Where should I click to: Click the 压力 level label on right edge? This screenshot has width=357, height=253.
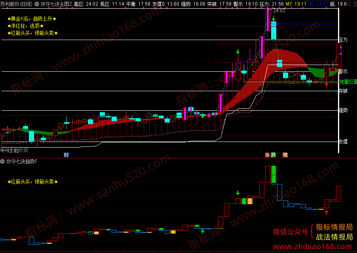343,40
